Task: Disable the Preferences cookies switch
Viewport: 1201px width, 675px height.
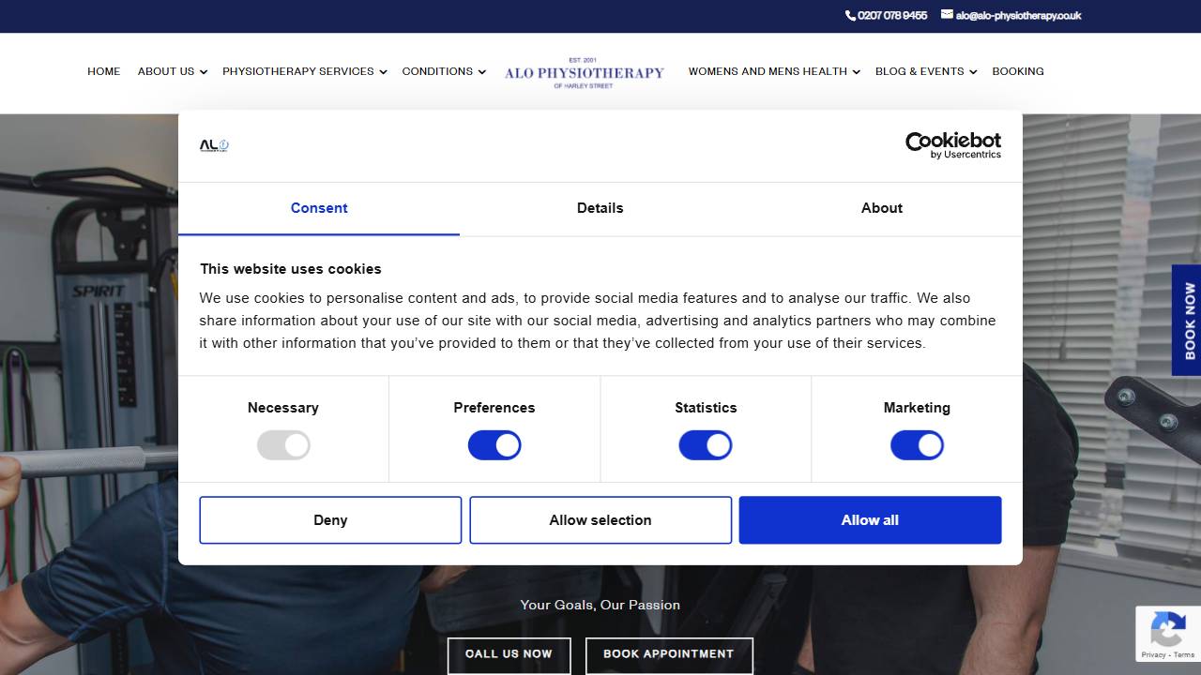Action: pyautogui.click(x=494, y=445)
